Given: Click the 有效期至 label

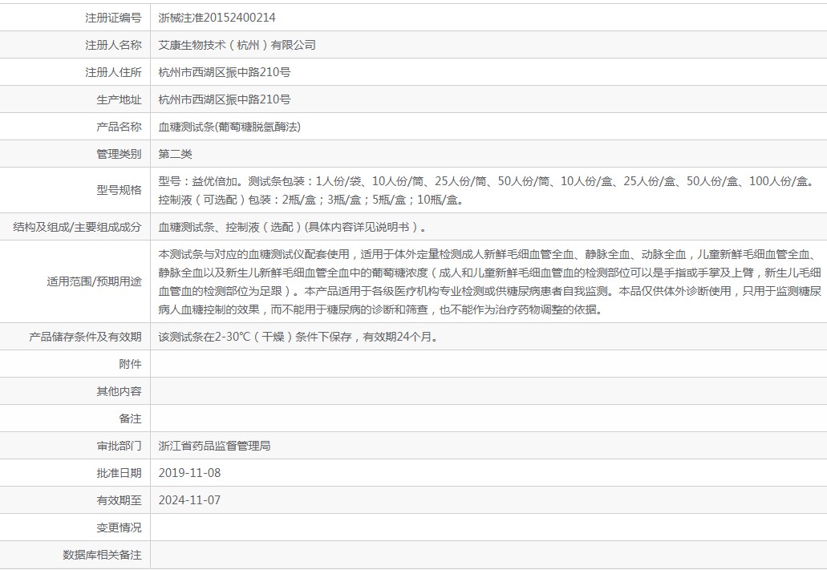Looking at the screenshot, I should (120, 500).
